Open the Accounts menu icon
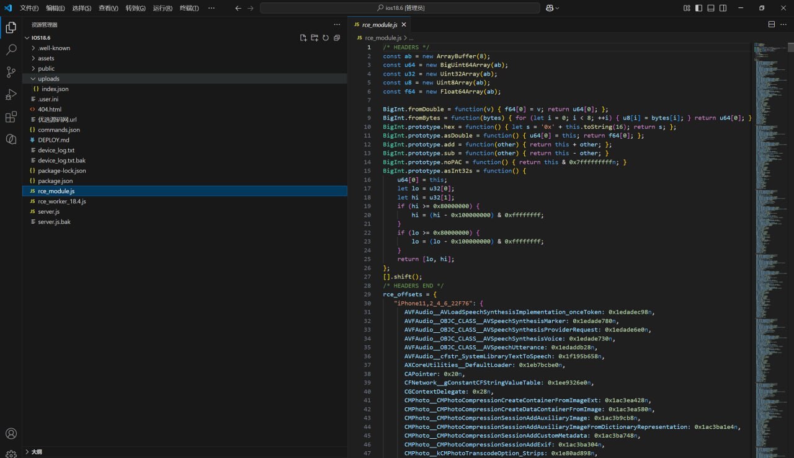 (11, 433)
